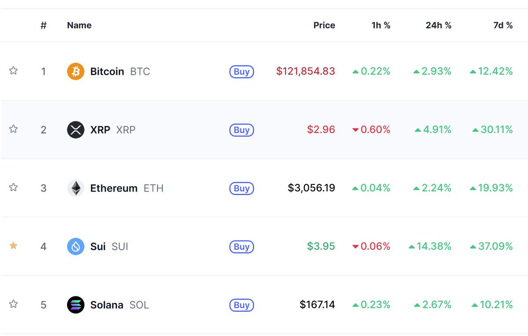Toggle the Solana watchlist star
The width and height of the screenshot is (528, 336).
(13, 304)
